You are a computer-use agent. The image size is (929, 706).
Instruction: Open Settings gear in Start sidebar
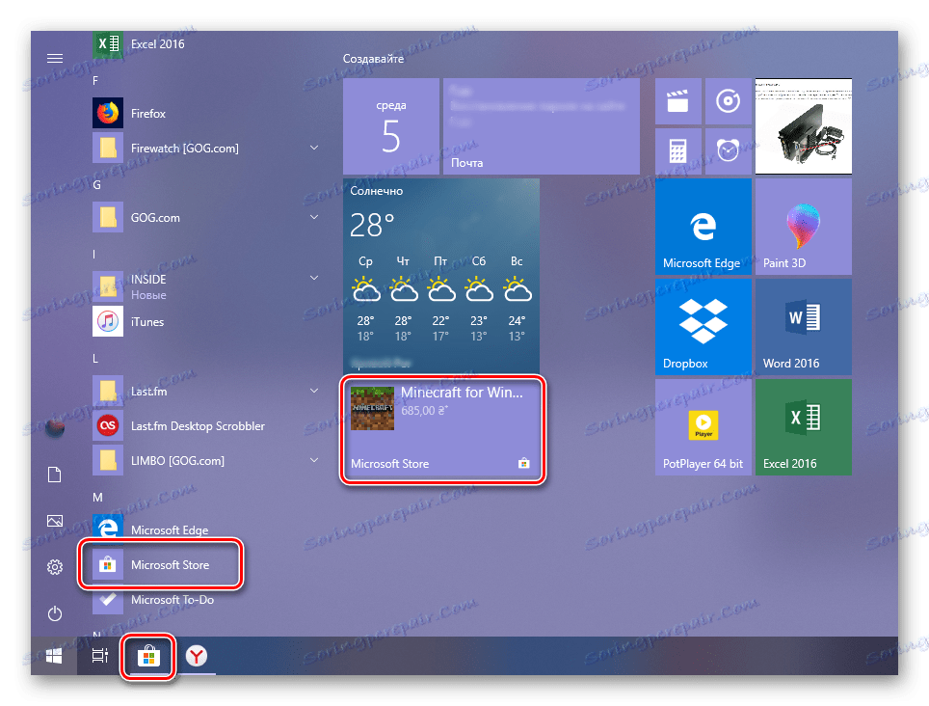pyautogui.click(x=55, y=567)
